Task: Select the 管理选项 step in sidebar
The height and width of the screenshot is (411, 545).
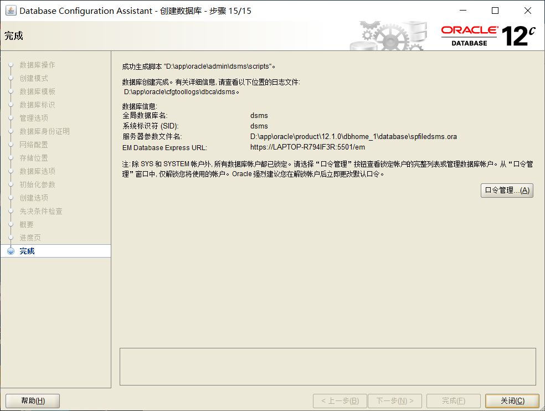Action: [x=34, y=118]
